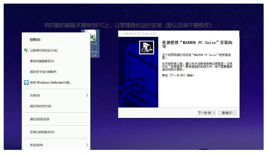
Task: Click the installer computer icon image
Action: pos(146,47)
